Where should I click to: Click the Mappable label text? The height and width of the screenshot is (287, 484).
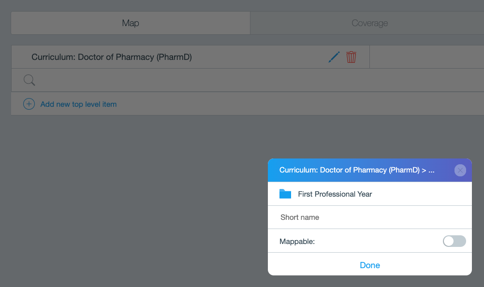pyautogui.click(x=297, y=241)
